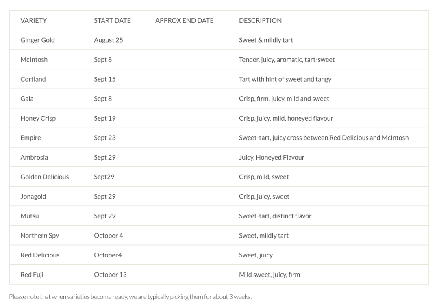The width and height of the screenshot is (439, 307).
Task: Click the Ginger Gold August 25 date
Action: pyautogui.click(x=109, y=40)
